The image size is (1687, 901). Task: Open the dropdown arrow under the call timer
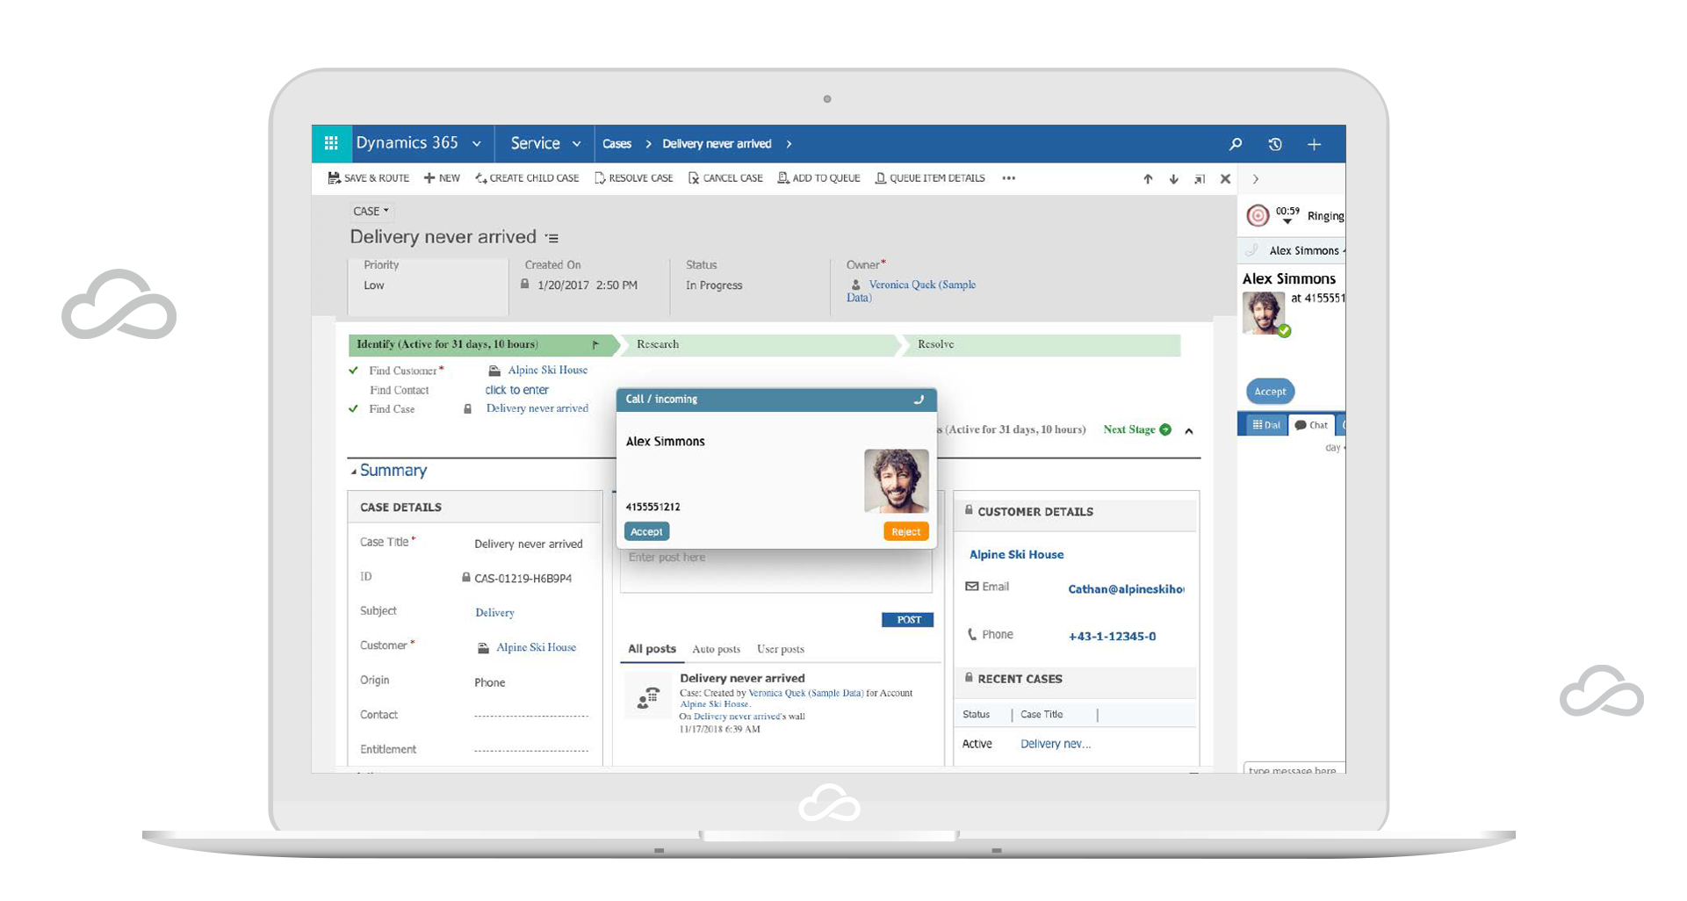click(1287, 221)
